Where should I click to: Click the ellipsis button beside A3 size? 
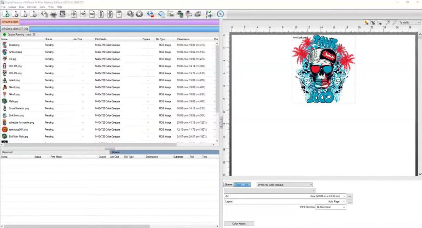point(350,196)
